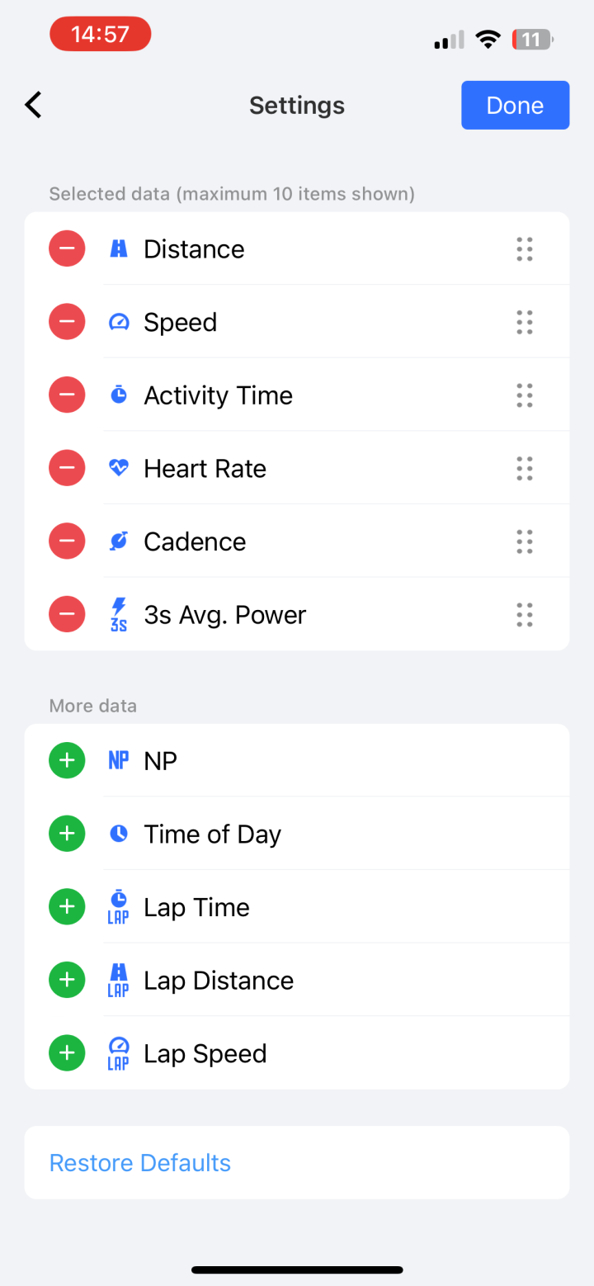Tap the minus icon beside 3s Avg. Power
This screenshot has width=594, height=1286.
click(67, 614)
